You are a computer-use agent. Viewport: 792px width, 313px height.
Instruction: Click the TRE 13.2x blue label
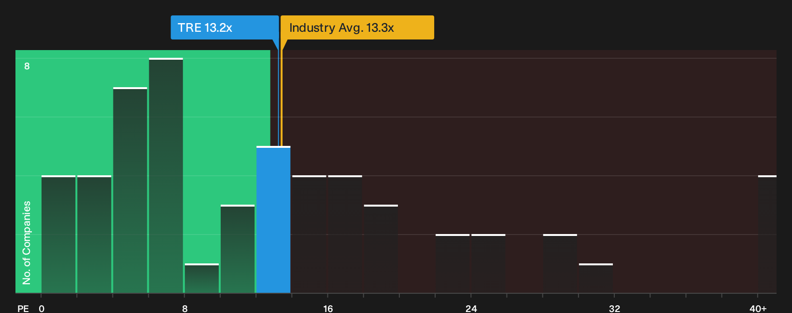click(225, 27)
